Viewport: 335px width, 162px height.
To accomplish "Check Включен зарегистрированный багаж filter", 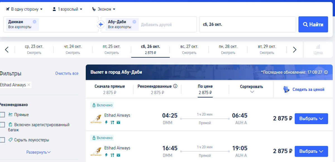I will point(3,125).
